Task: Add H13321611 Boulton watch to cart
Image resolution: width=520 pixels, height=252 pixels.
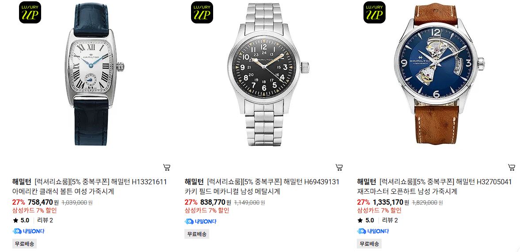Action: click(x=167, y=168)
